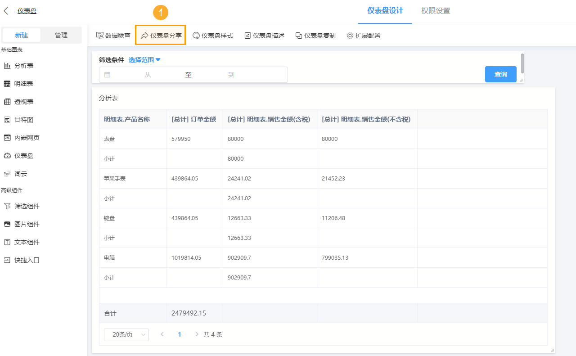This screenshot has height=356, width=576.
Task: Expand the 选择范围 filter dropdown
Action: click(144, 59)
